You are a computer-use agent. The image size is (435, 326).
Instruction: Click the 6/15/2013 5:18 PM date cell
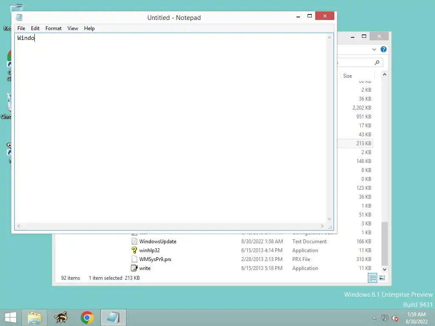[262, 268]
